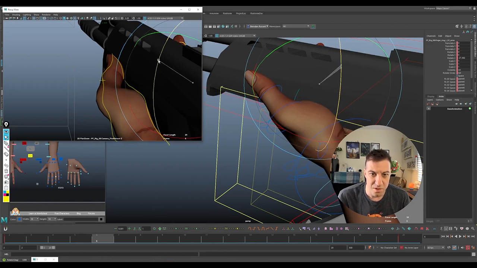Jump to the start of playback range

[443, 236]
